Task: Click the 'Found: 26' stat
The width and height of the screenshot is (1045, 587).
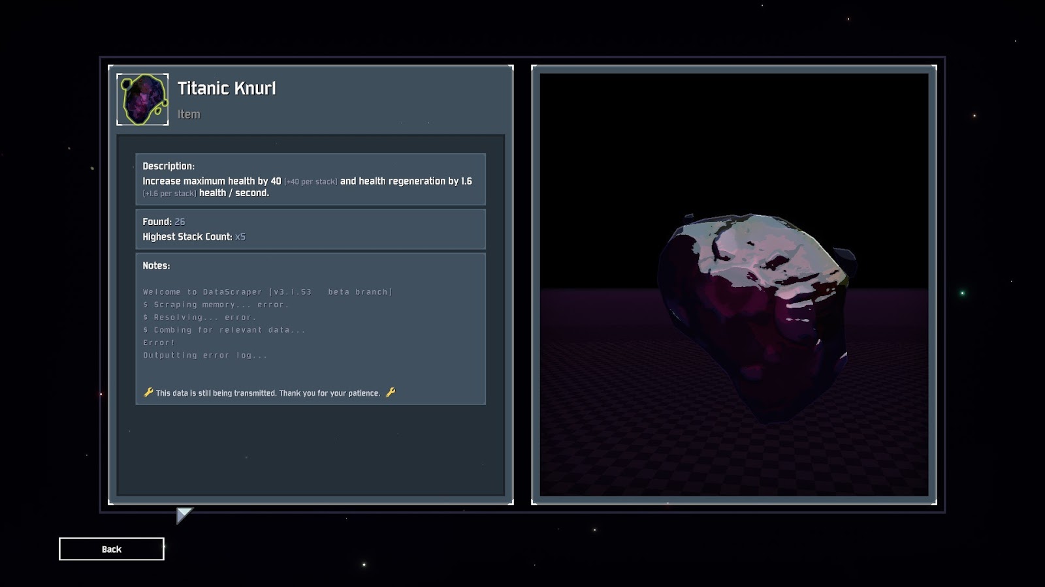Action: (164, 222)
